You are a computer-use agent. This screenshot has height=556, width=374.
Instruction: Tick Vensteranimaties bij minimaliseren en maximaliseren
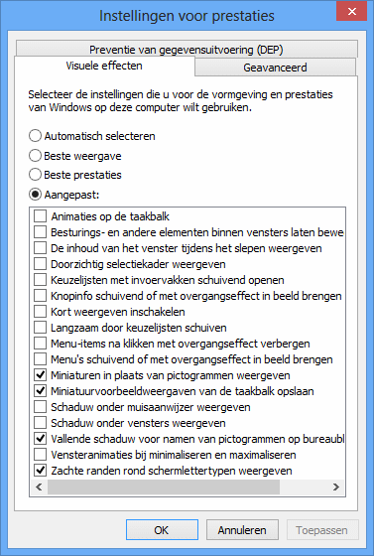40,455
